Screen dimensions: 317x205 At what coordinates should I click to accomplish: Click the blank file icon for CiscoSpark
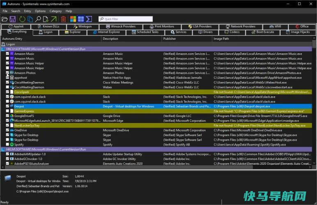12,92
